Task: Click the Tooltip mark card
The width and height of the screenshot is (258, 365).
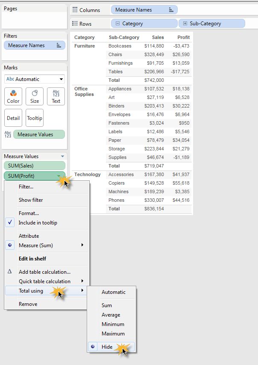Action: pyautogui.click(x=35, y=118)
